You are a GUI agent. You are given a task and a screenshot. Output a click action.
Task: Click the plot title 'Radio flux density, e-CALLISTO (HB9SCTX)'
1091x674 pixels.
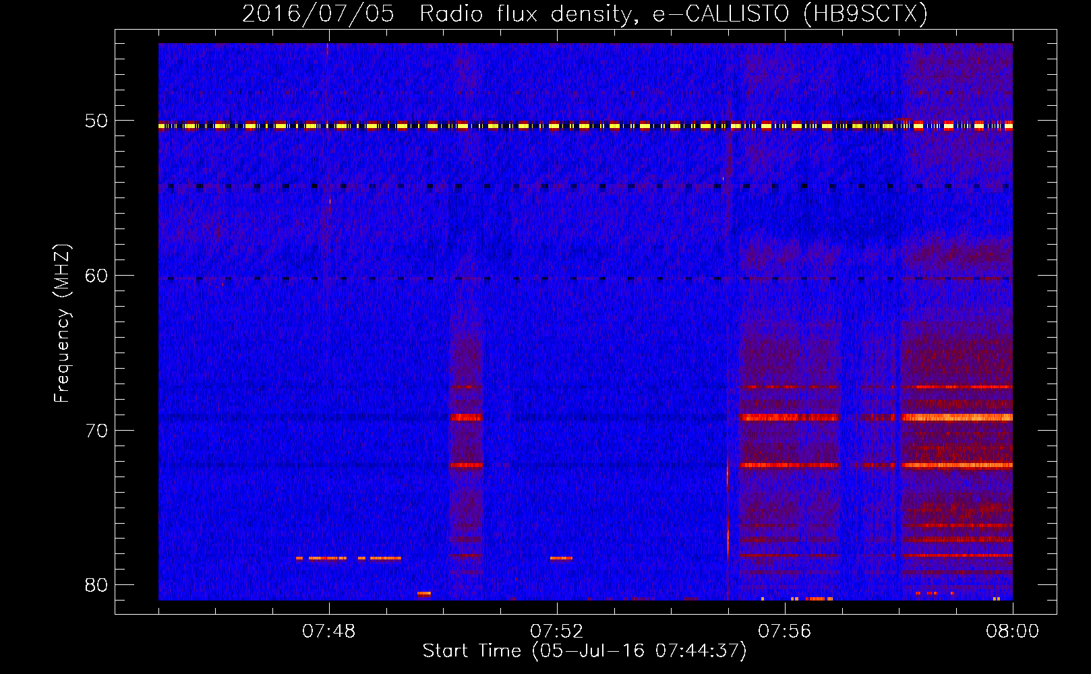(673, 14)
